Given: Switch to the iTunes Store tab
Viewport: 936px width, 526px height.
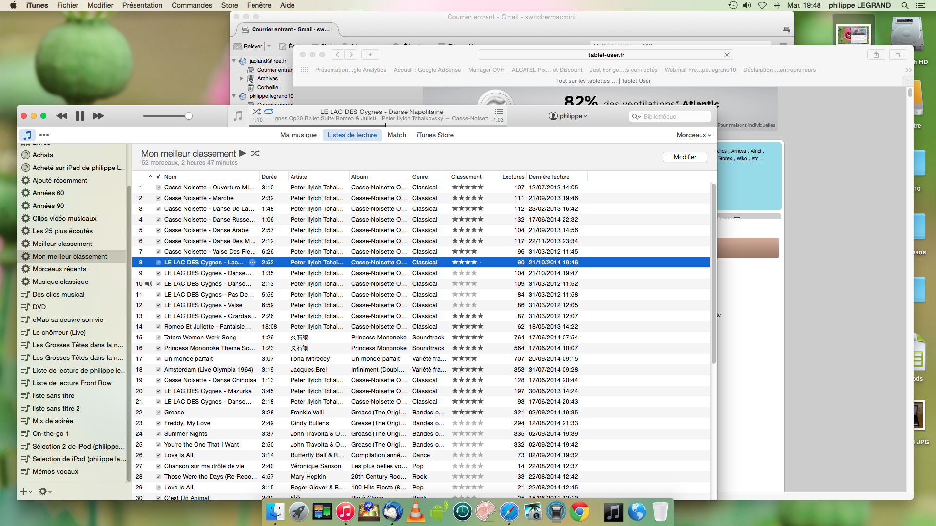Looking at the screenshot, I should [435, 135].
